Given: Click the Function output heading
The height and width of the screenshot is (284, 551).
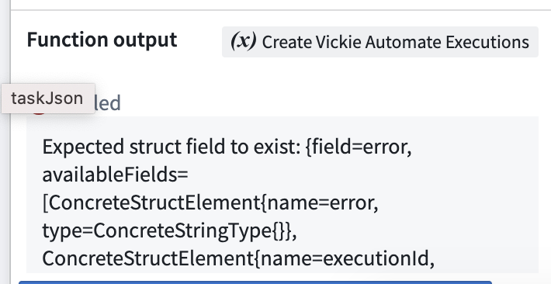Looking at the screenshot, I should 102,40.
